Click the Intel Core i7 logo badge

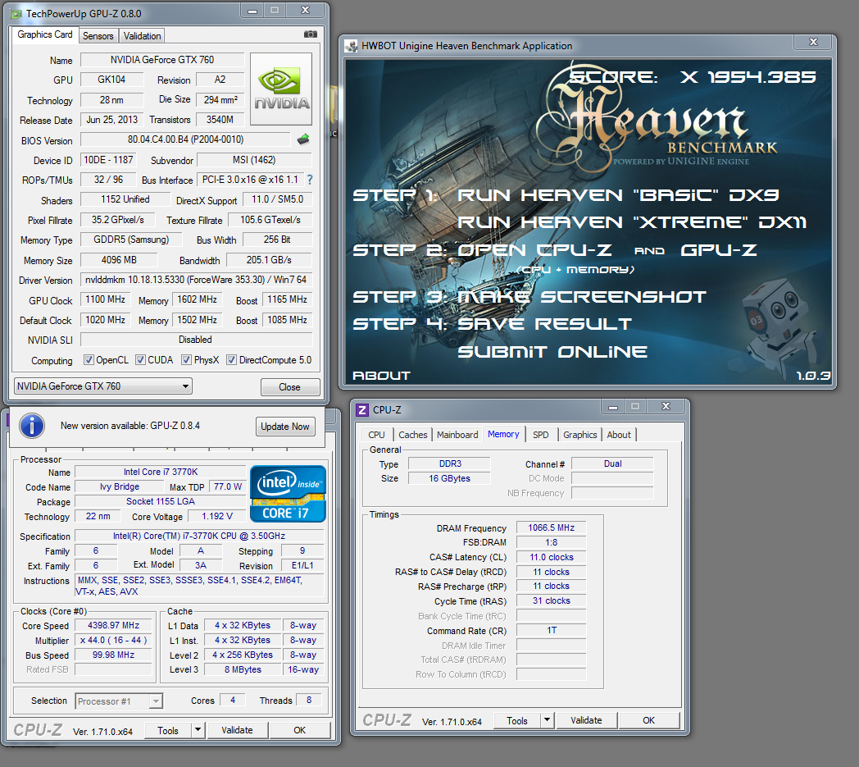pos(288,494)
